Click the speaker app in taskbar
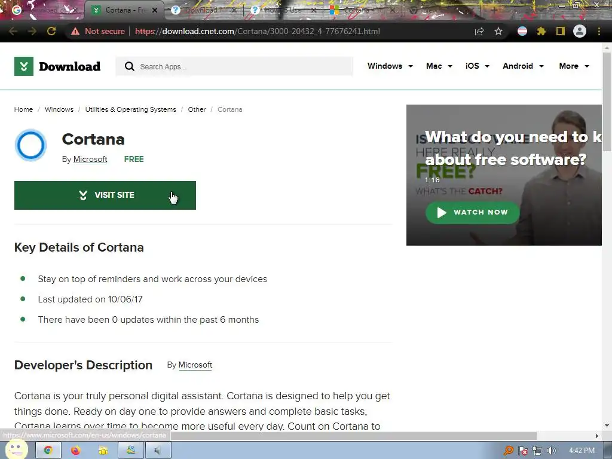The image size is (612, 459). (x=158, y=451)
